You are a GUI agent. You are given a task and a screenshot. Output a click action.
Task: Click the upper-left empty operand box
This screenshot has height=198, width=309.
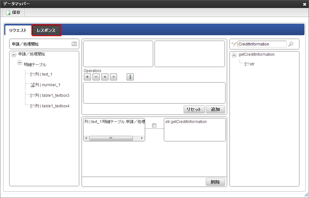tap(118, 54)
